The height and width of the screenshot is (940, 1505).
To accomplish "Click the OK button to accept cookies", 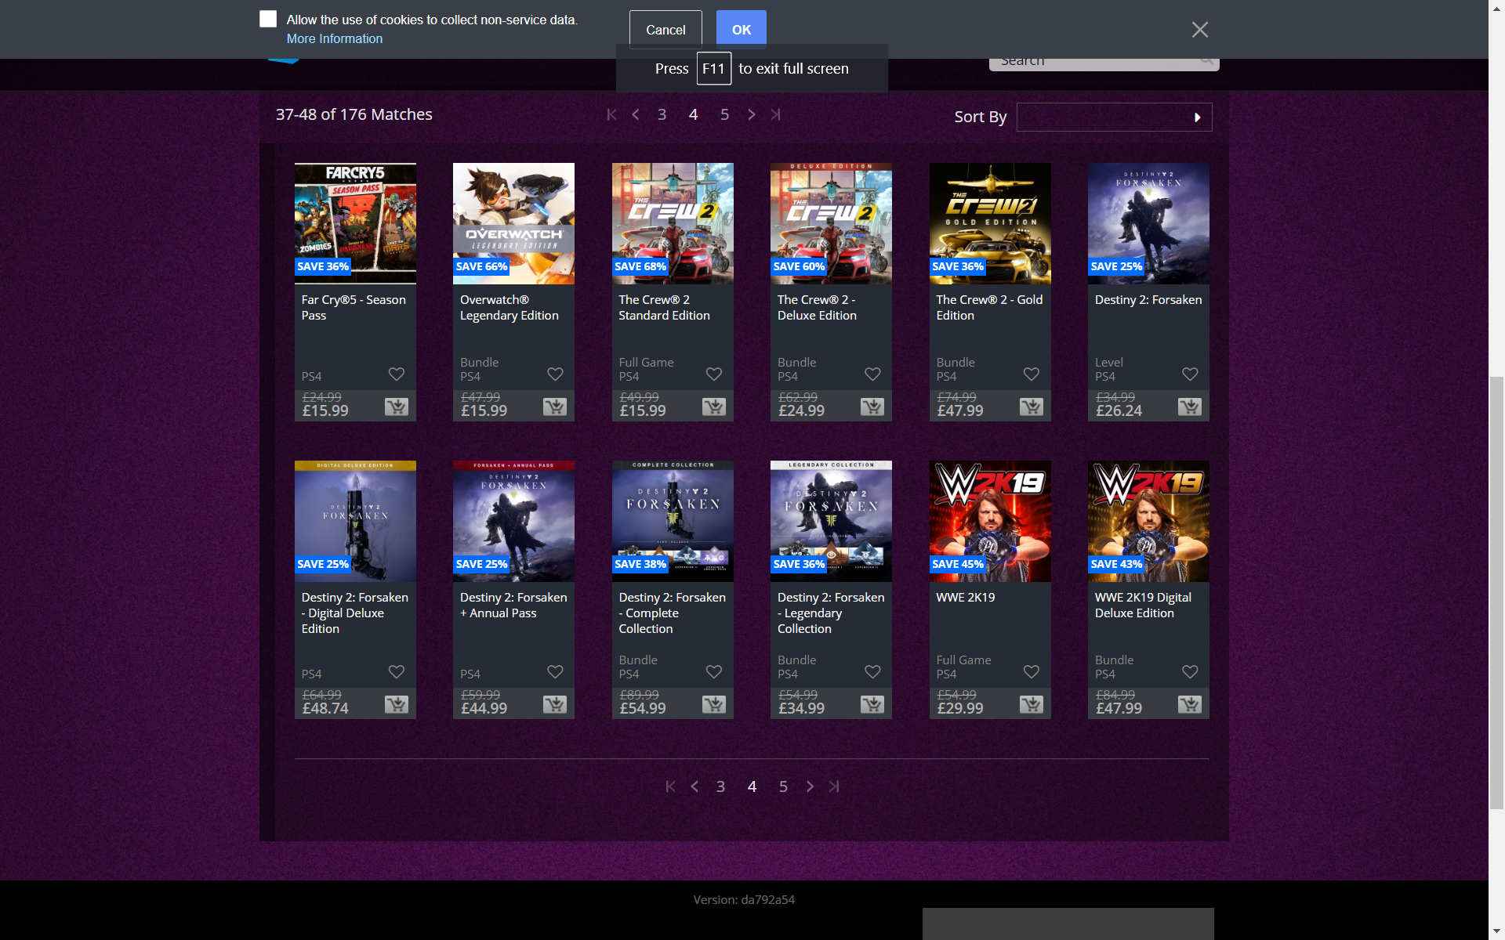I will pyautogui.click(x=741, y=29).
